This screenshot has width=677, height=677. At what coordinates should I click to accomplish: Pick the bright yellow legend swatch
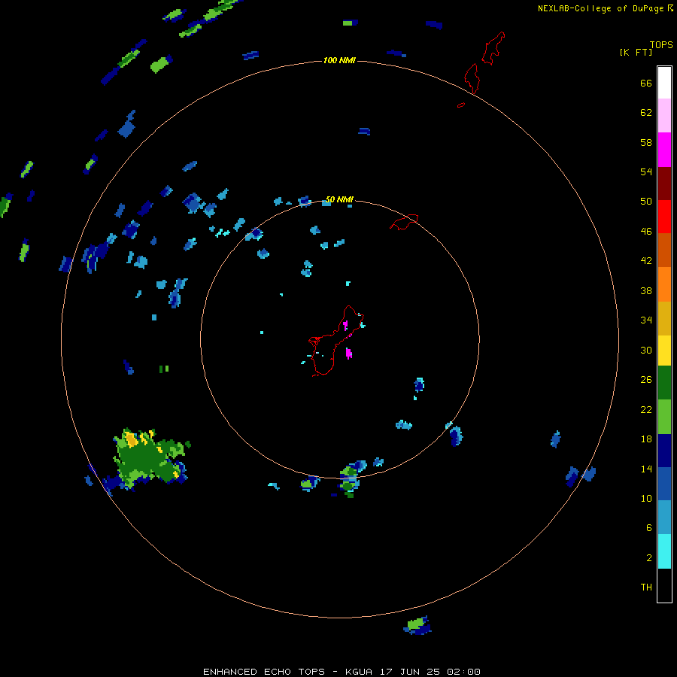coord(664,351)
